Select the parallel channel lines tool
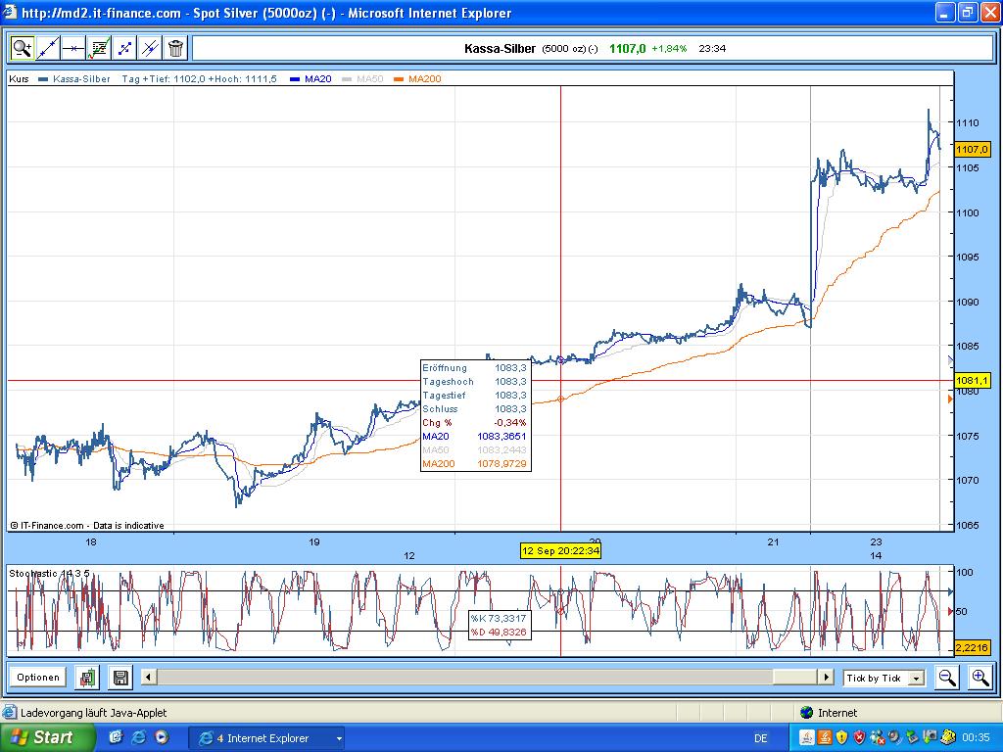The height and width of the screenshot is (752, 1003). (x=150, y=49)
